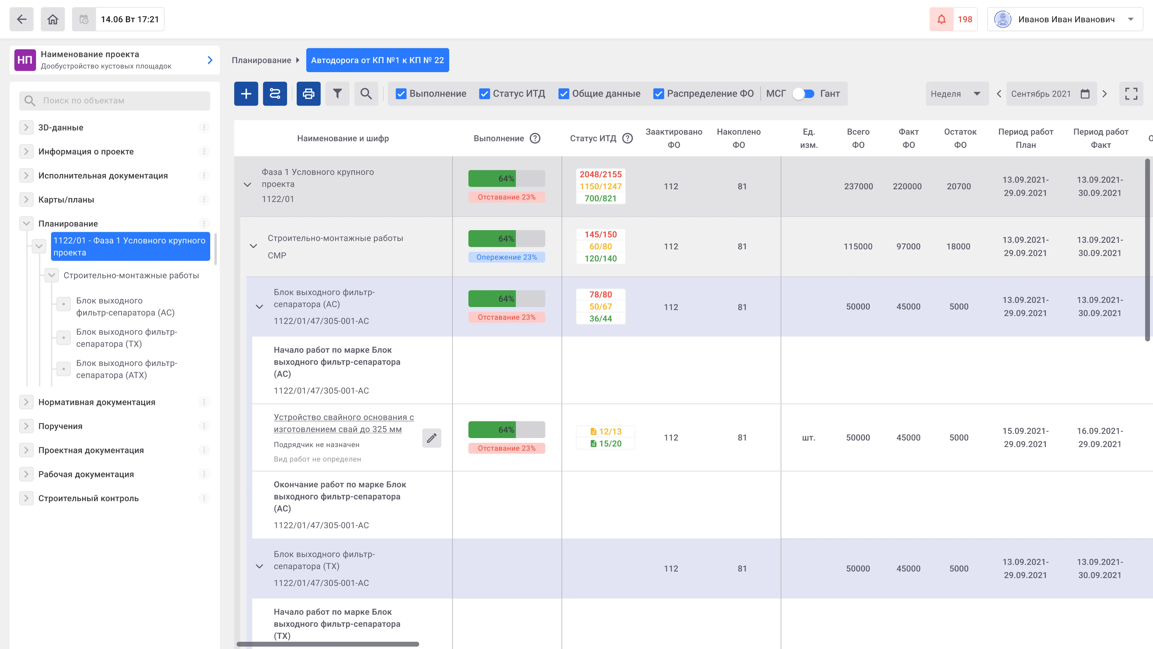Viewport: 1153px width, 649px height.
Task: Enter fullscreen mode with expand icon
Action: [1131, 94]
